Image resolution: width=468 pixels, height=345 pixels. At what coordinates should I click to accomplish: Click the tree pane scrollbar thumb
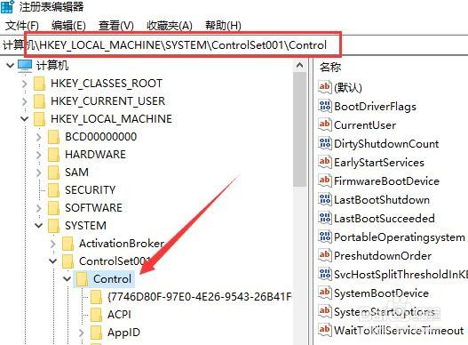[x=299, y=129]
